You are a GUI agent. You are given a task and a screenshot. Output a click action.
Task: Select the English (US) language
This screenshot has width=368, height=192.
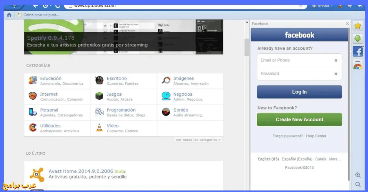point(268,159)
